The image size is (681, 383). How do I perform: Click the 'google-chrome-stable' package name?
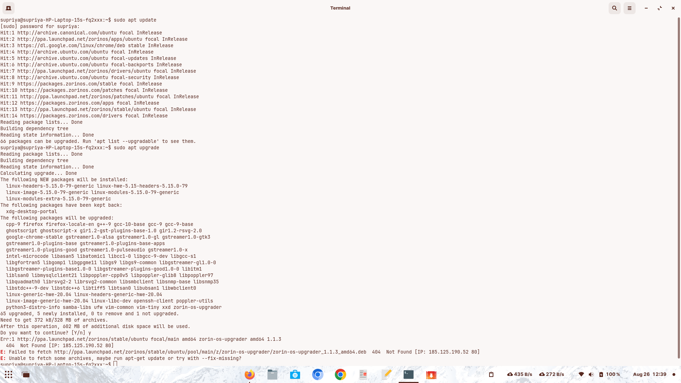coord(34,237)
